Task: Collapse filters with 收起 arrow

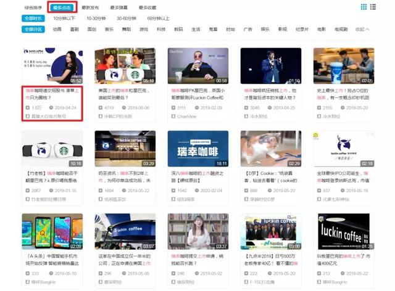Action: (x=362, y=29)
